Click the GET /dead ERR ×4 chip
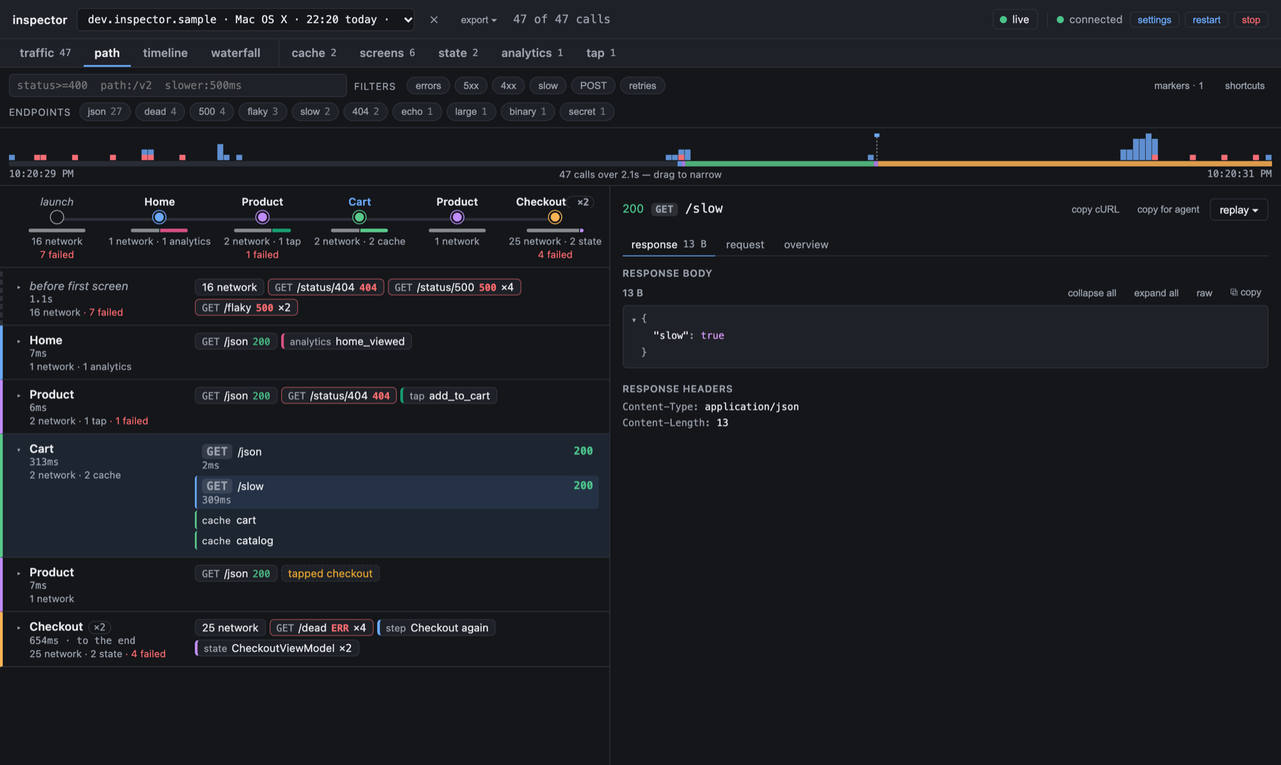This screenshot has height=765, width=1281. tap(321, 628)
